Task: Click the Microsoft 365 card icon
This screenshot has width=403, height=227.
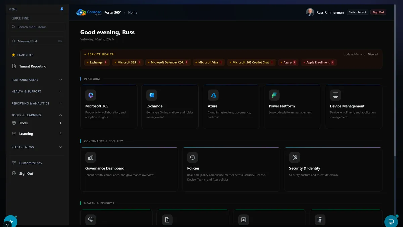Action: tap(91, 95)
